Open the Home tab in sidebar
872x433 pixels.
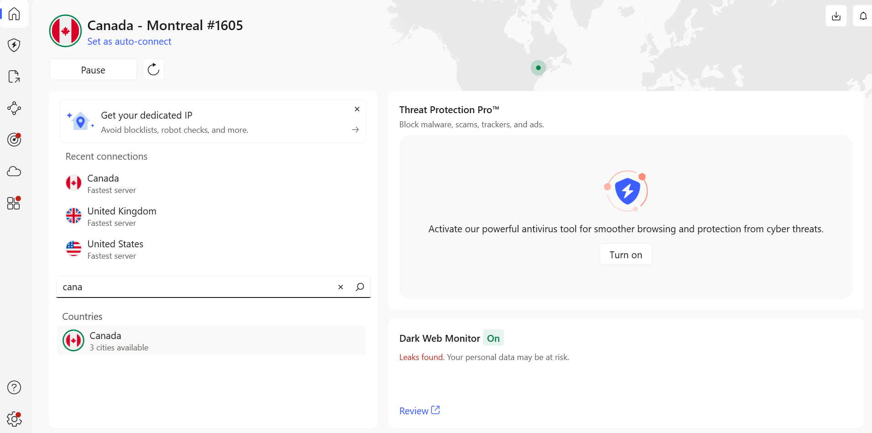coord(14,14)
